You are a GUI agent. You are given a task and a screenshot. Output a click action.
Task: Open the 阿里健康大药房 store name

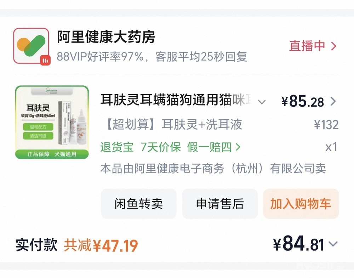[106, 37]
